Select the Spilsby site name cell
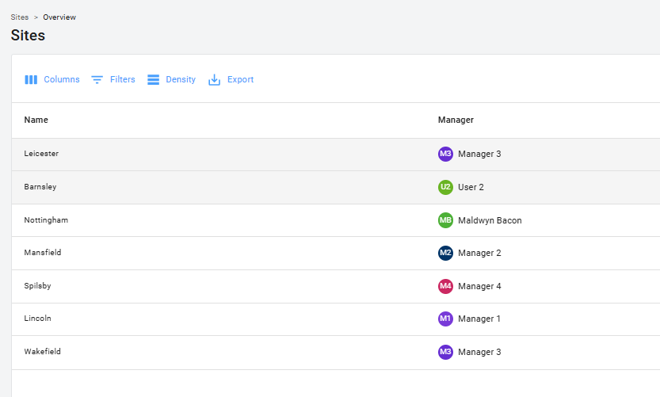The image size is (660, 397). (x=38, y=285)
